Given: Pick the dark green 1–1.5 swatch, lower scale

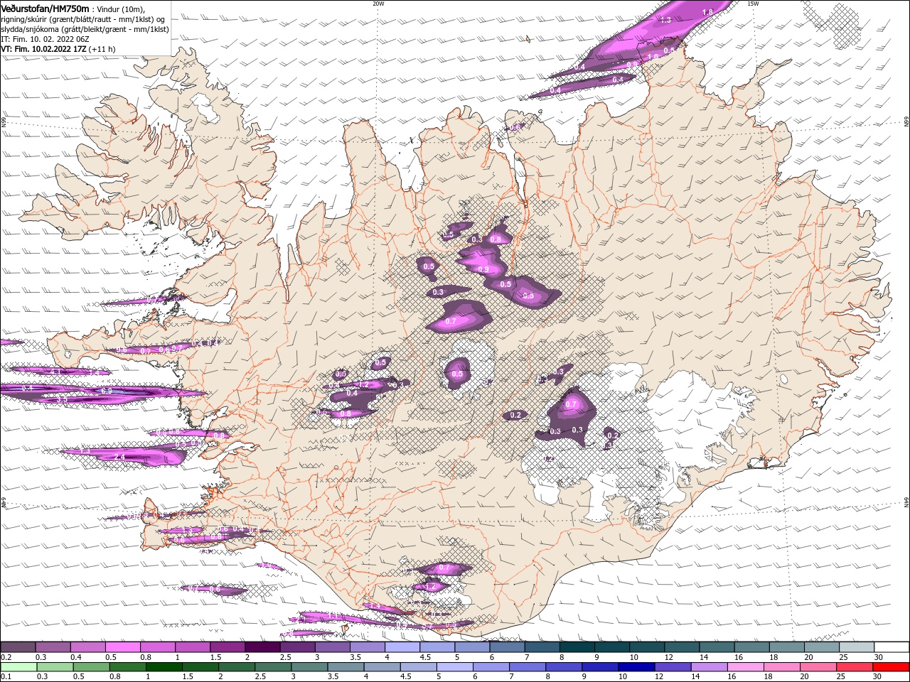Looking at the screenshot, I should tap(164, 667).
